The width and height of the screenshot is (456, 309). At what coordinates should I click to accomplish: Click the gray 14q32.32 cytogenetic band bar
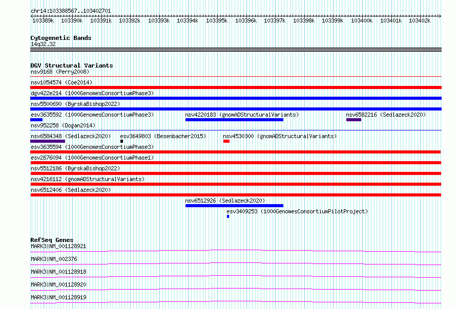236,50
